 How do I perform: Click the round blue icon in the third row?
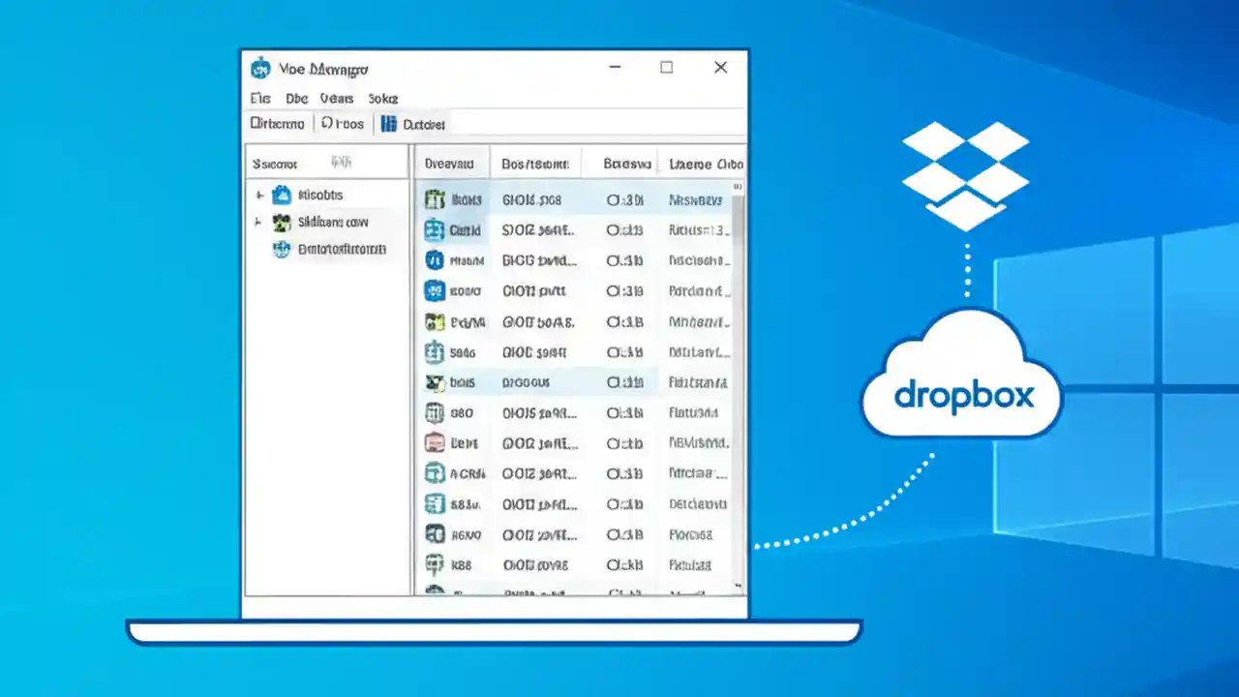click(436, 260)
